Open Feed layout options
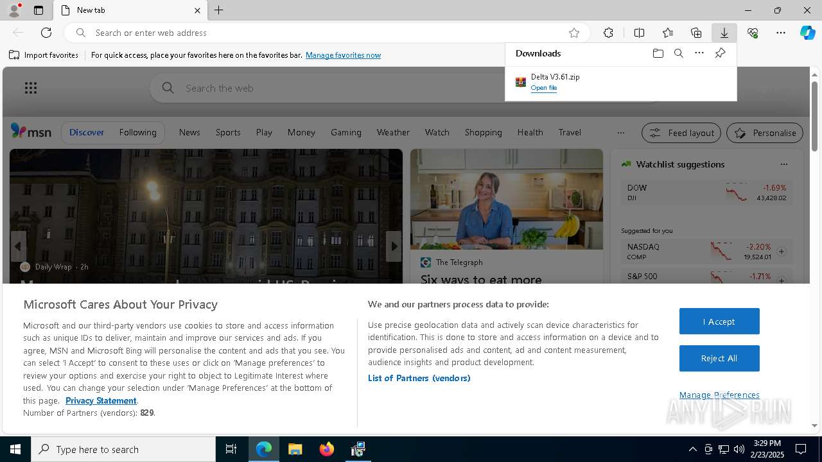822x462 pixels. pyautogui.click(x=681, y=133)
